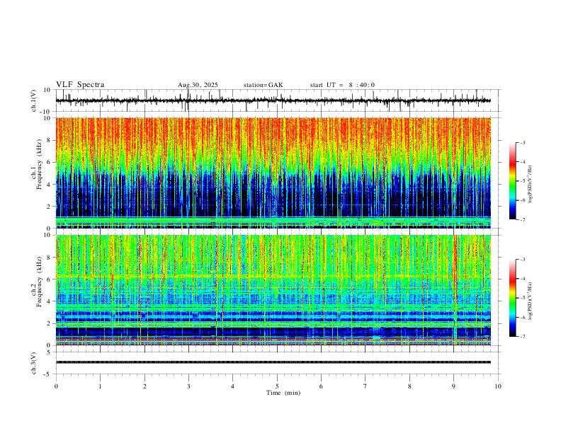Click time axis tick label "0"
The image size is (561, 433).
tap(56, 386)
